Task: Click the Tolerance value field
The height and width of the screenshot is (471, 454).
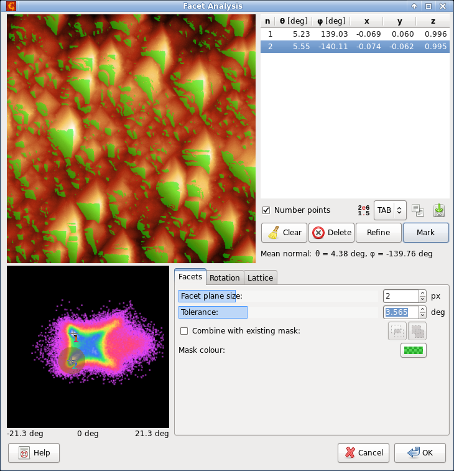Action: click(401, 312)
